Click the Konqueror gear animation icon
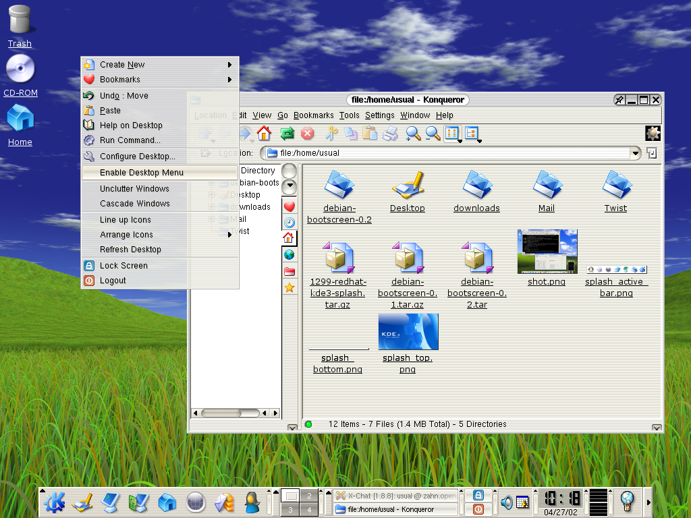The height and width of the screenshot is (518, 691). coord(653,133)
